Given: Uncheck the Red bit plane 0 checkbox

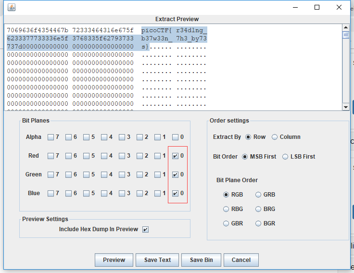Looking at the screenshot, I should tap(175, 156).
